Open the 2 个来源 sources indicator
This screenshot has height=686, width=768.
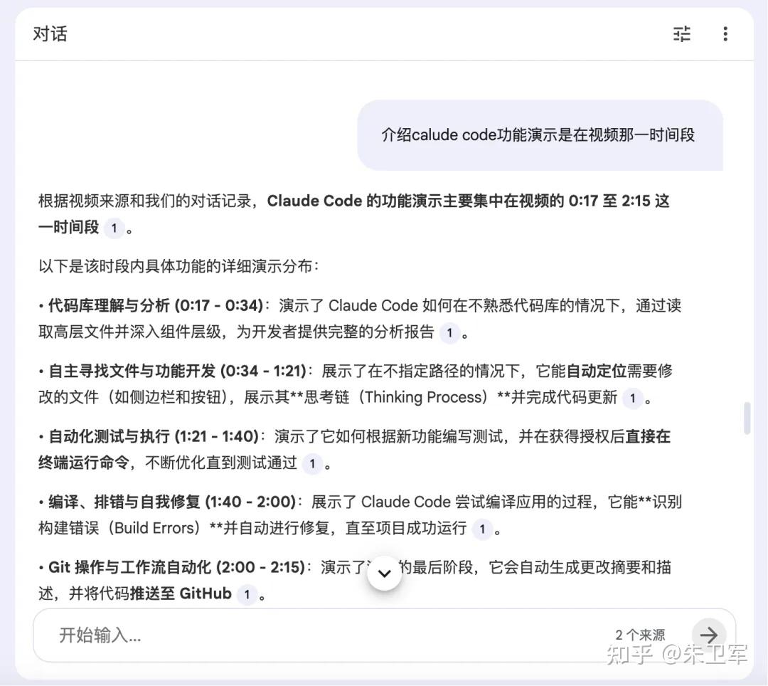640,635
